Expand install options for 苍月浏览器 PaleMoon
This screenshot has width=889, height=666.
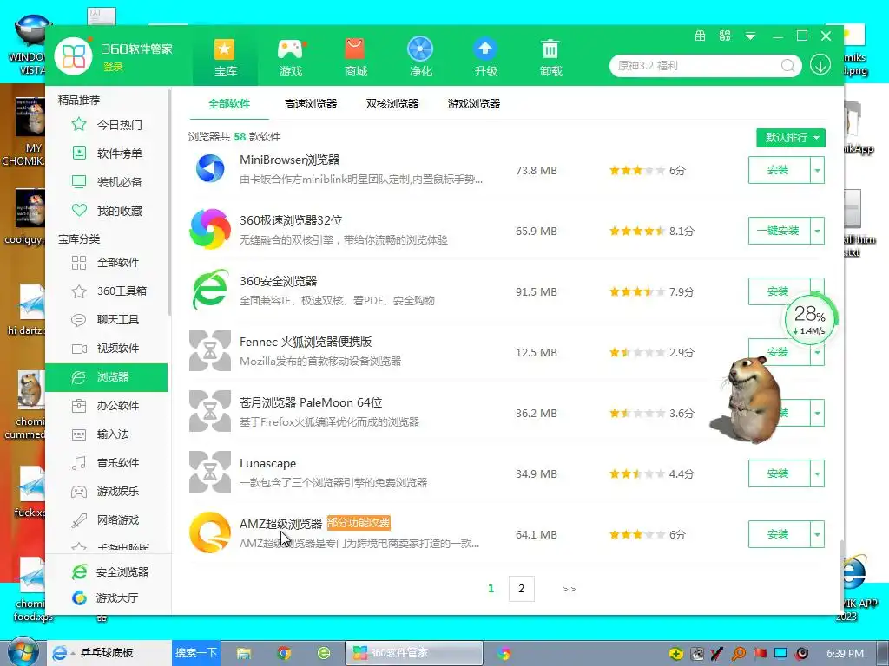[817, 414]
